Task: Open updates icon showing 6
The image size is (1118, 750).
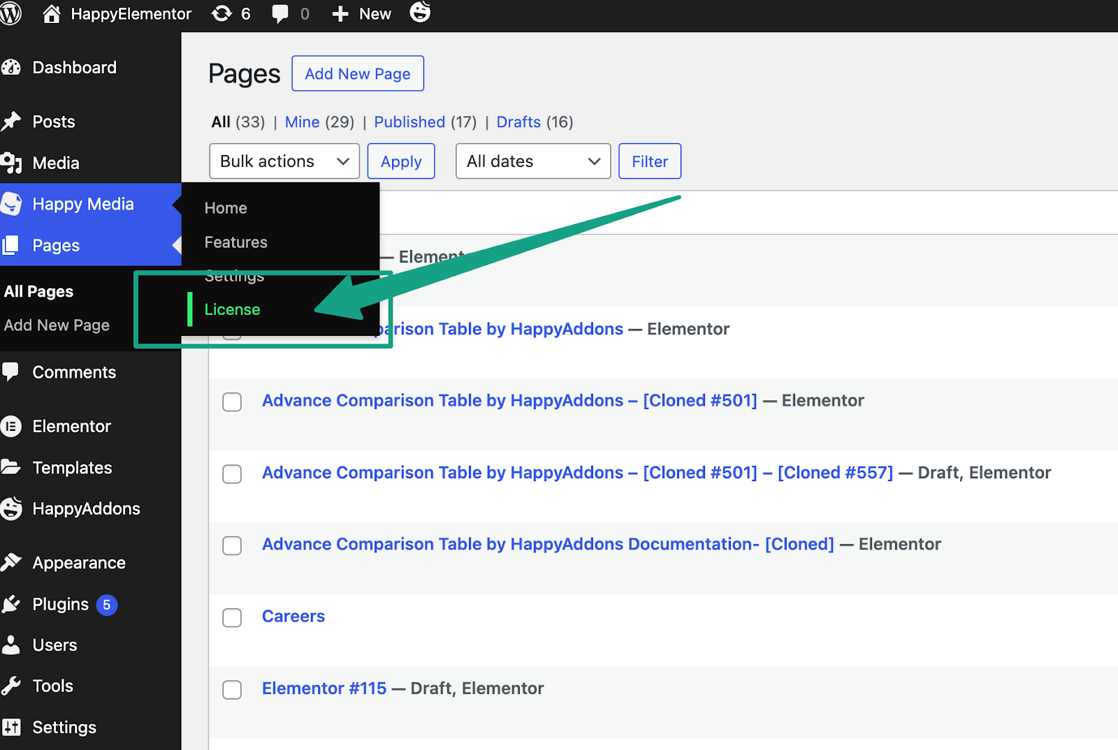Action: coord(222,14)
